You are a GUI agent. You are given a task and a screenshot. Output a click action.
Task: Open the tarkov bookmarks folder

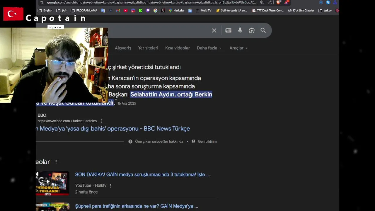coord(325,11)
